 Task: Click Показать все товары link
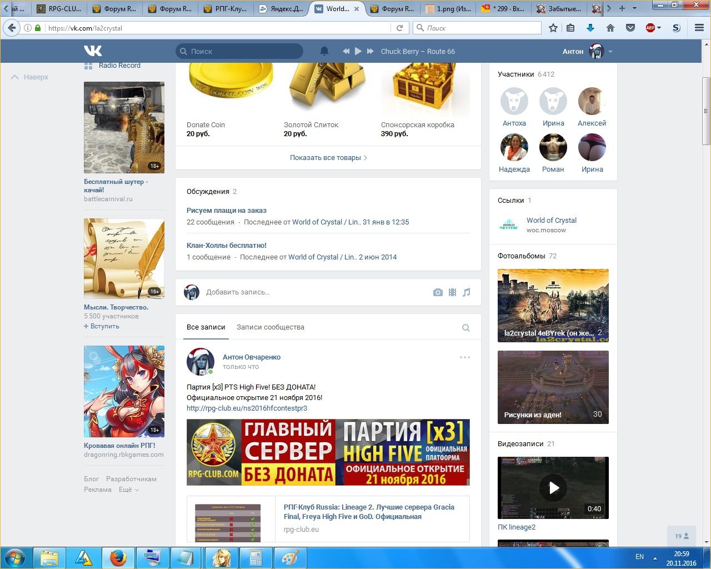(x=328, y=158)
